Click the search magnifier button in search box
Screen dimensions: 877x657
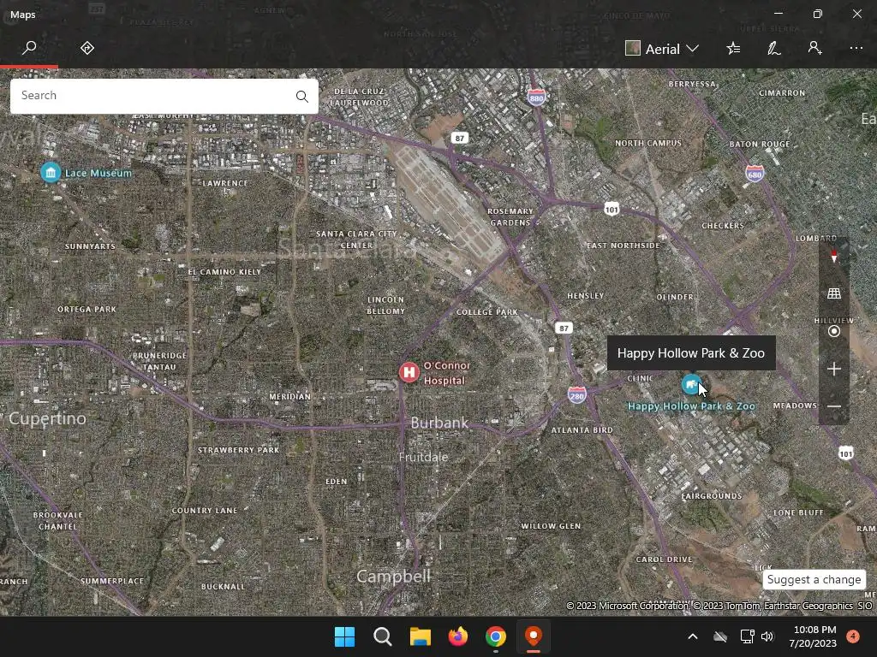tap(302, 96)
